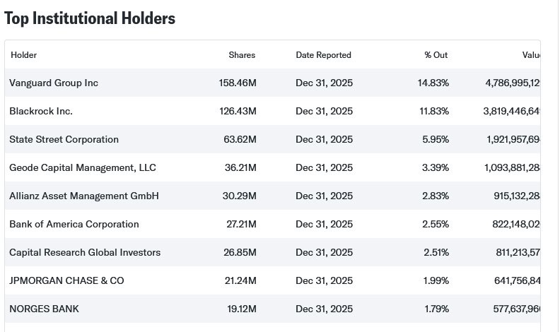Select the Vanguard Group Inc holder name
The height and width of the screenshot is (332, 560).
54,83
